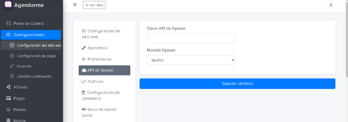Click the Idioma globe icon
This screenshot has width=348, height=122.
[x=8, y=120]
